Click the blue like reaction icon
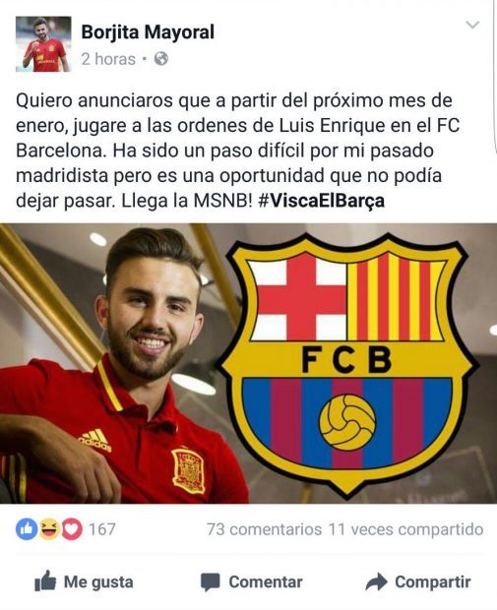 pos(27,529)
